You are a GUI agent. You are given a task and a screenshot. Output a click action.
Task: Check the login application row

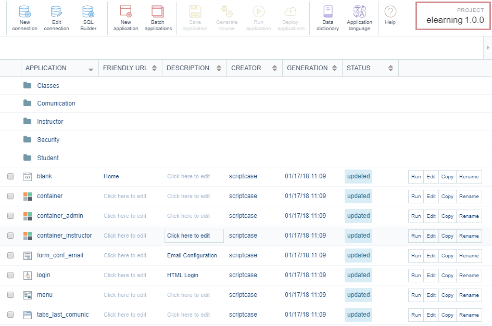(10, 275)
